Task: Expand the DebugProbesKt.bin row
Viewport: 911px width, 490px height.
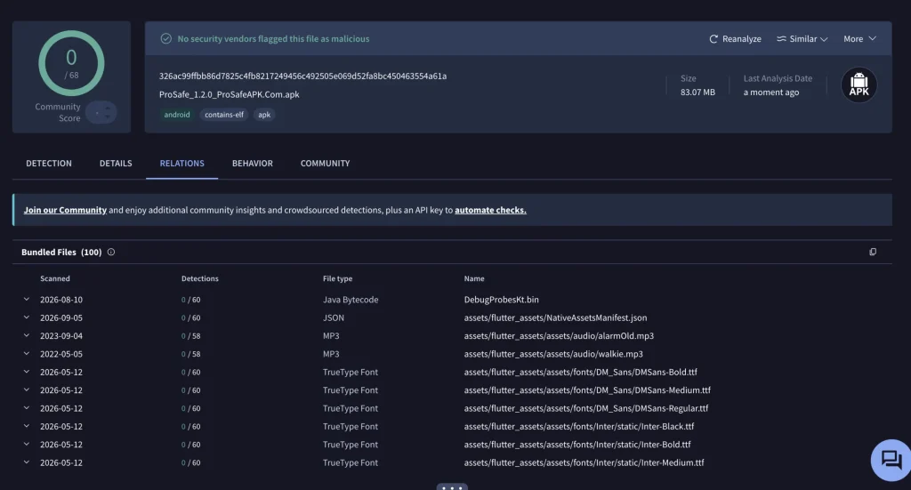Action: 26,300
